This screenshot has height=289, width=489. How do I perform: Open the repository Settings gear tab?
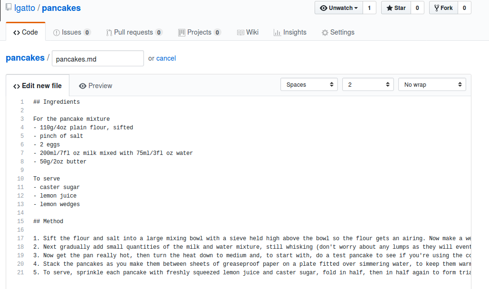(338, 32)
